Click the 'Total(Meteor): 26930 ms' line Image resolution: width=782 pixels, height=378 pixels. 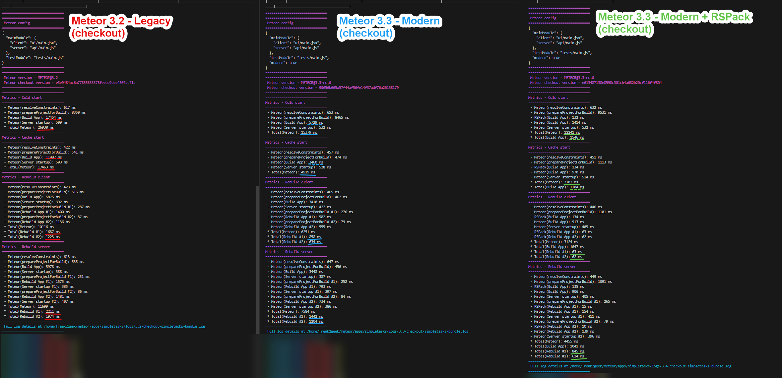[x=29, y=127]
